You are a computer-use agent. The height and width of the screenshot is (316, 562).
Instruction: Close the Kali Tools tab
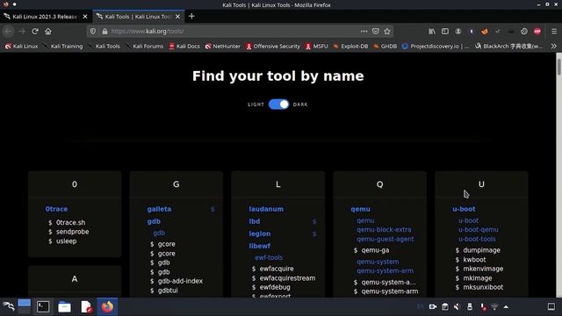pyautogui.click(x=177, y=17)
